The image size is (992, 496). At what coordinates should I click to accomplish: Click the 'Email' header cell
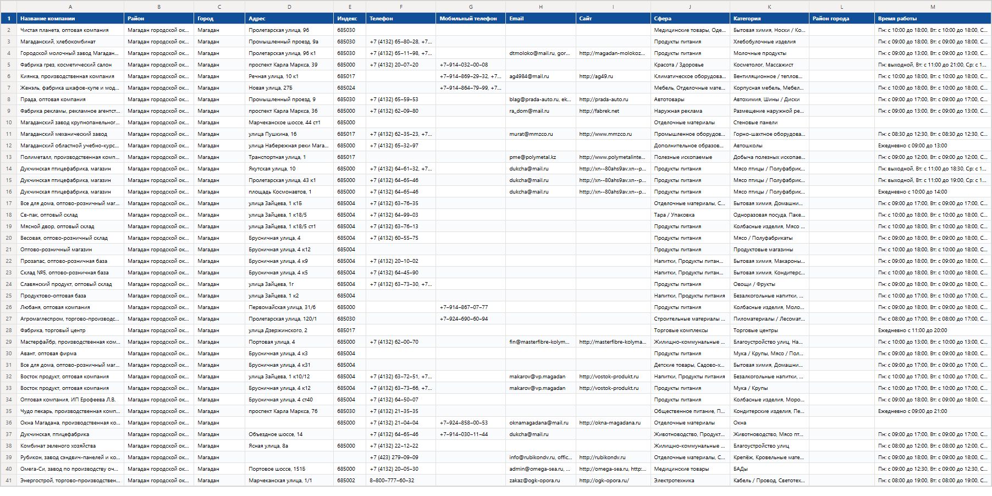click(541, 18)
